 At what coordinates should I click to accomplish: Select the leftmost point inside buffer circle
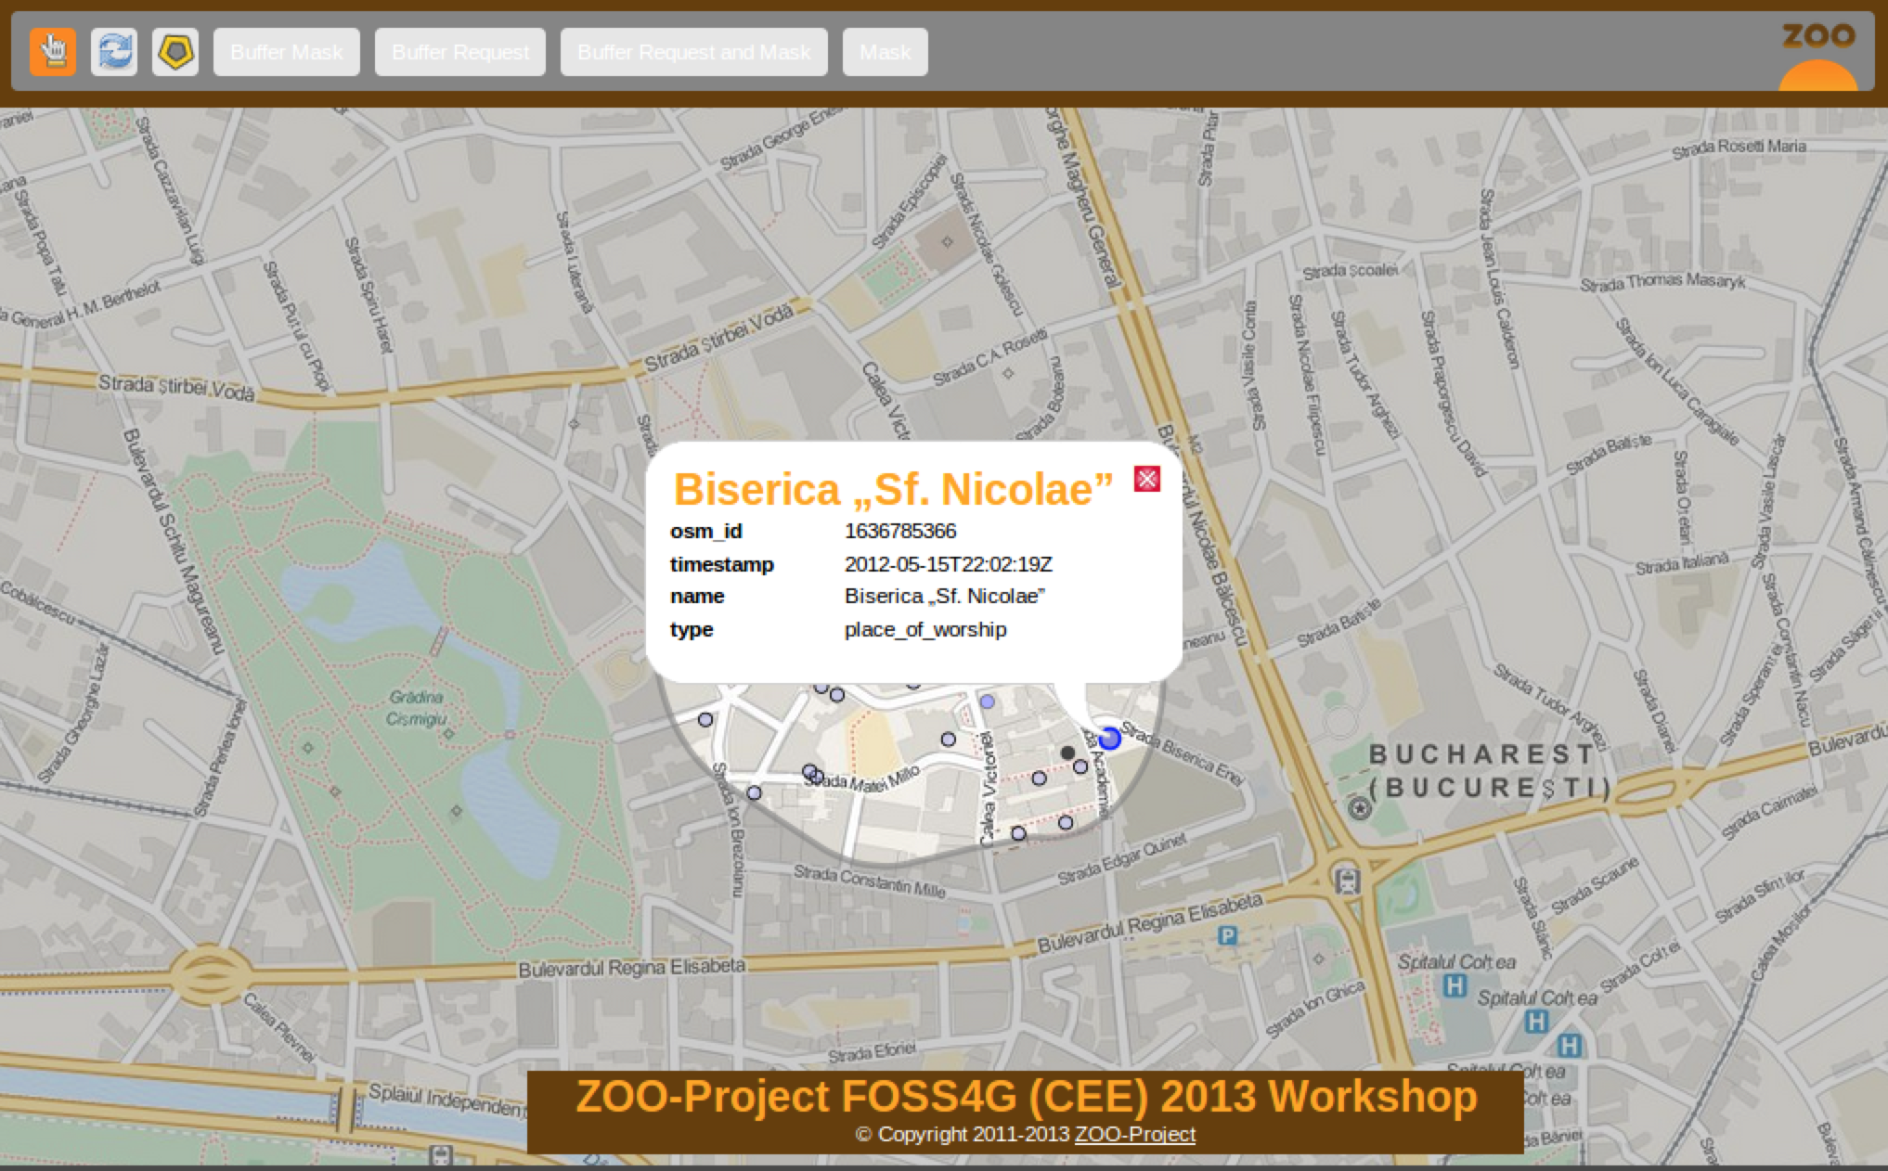pyautogui.click(x=705, y=719)
